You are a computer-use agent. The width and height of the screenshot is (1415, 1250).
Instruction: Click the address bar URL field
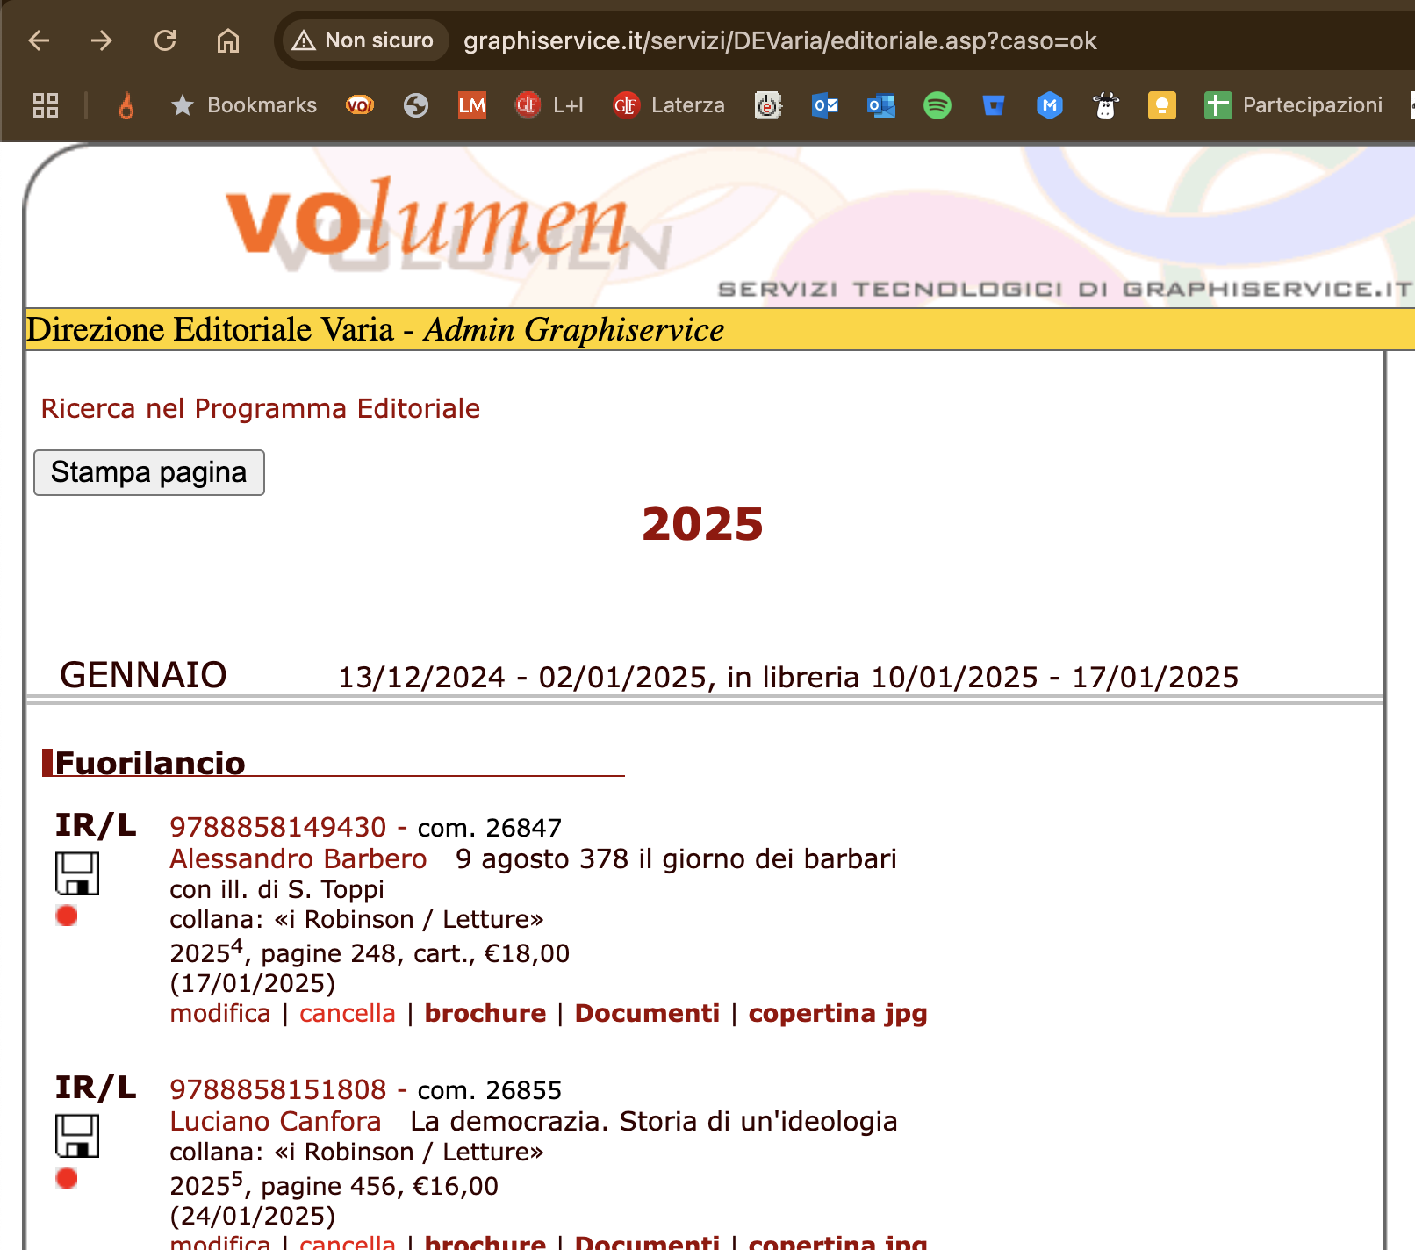(x=779, y=40)
